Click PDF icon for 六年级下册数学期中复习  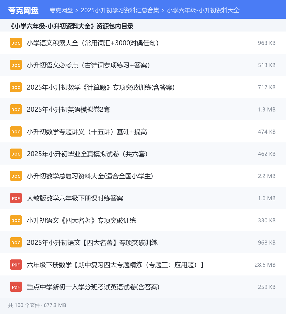pyautogui.click(x=16, y=265)
